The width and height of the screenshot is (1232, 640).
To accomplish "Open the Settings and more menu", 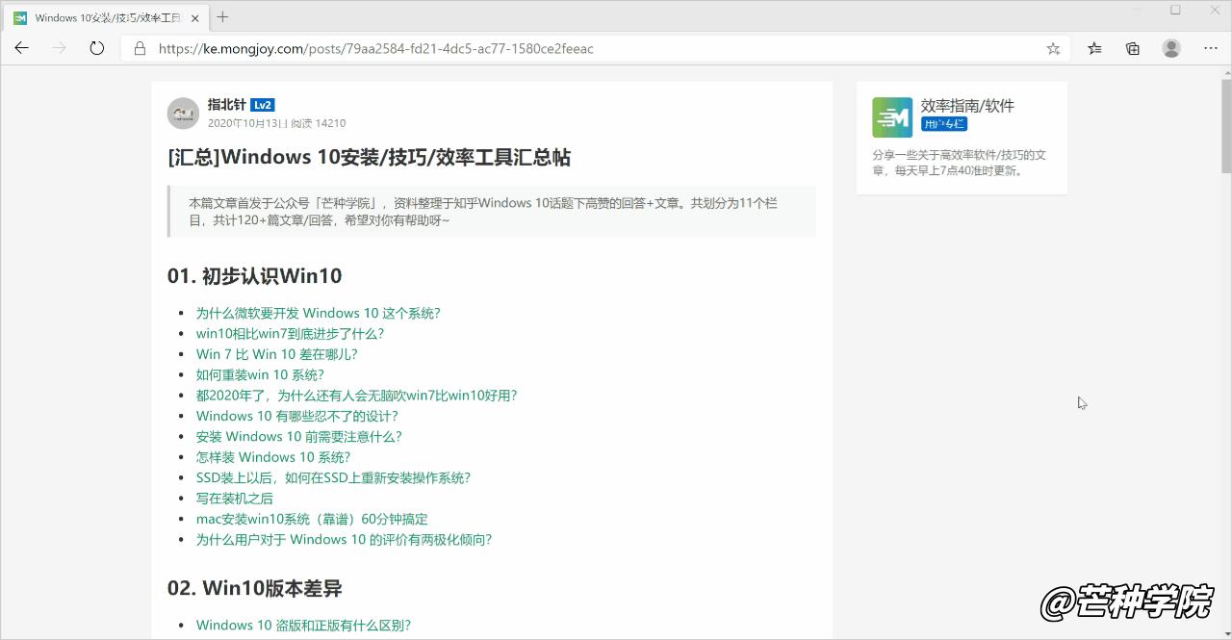I will (1211, 48).
